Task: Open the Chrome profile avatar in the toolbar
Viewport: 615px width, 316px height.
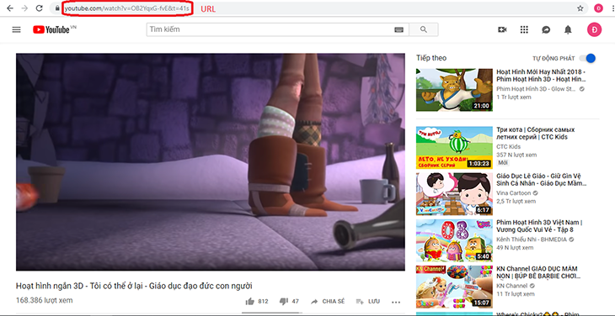Action: [598, 8]
